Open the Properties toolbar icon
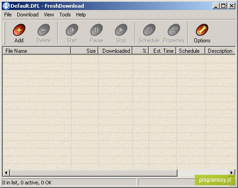This screenshot has height=188, width=238. pyautogui.click(x=174, y=30)
